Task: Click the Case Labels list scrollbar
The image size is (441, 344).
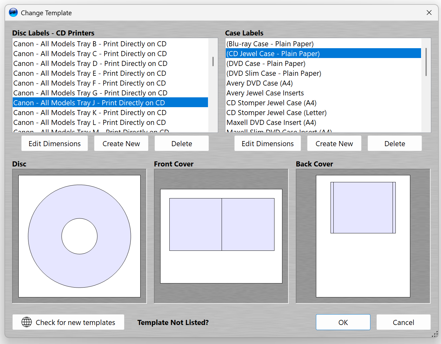Action: pos(426,62)
